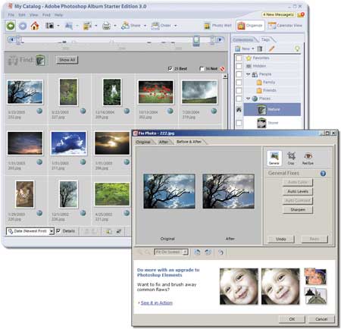Image resolution: width=341 pixels, height=329 pixels.
Task: Open Calendar View
Action: coord(285,26)
